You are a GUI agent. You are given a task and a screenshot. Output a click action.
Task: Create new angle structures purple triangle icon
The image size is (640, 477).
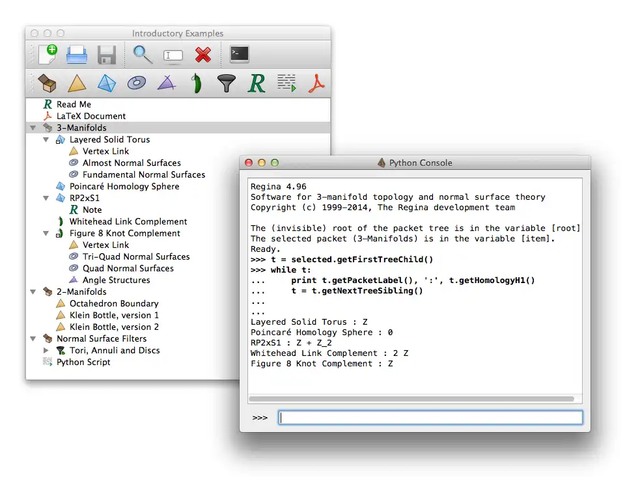(x=167, y=83)
